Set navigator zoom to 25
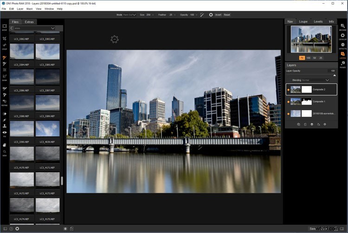Viewport: 348px width, 233px height. 321,58
